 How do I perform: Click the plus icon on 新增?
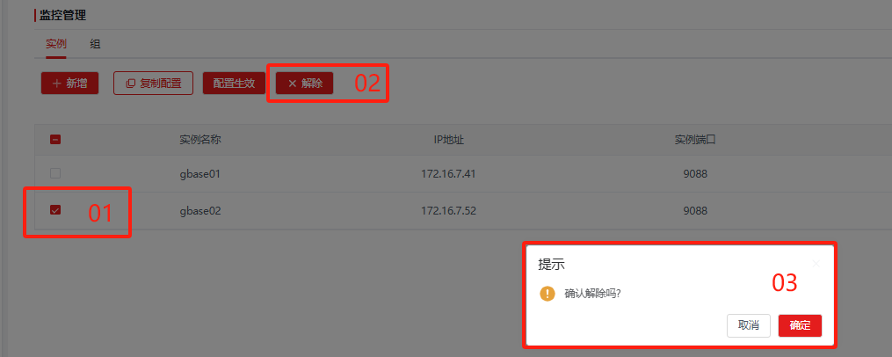pyautogui.click(x=57, y=84)
